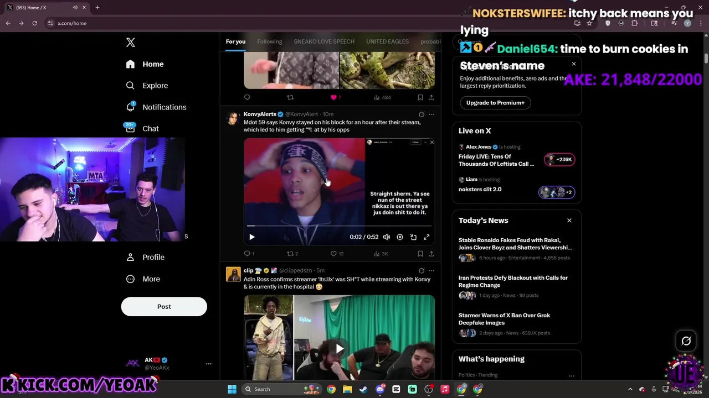Viewport: 709px width, 398px height.
Task: Open Grok icon on KonvyAlerts post
Action: (422, 114)
